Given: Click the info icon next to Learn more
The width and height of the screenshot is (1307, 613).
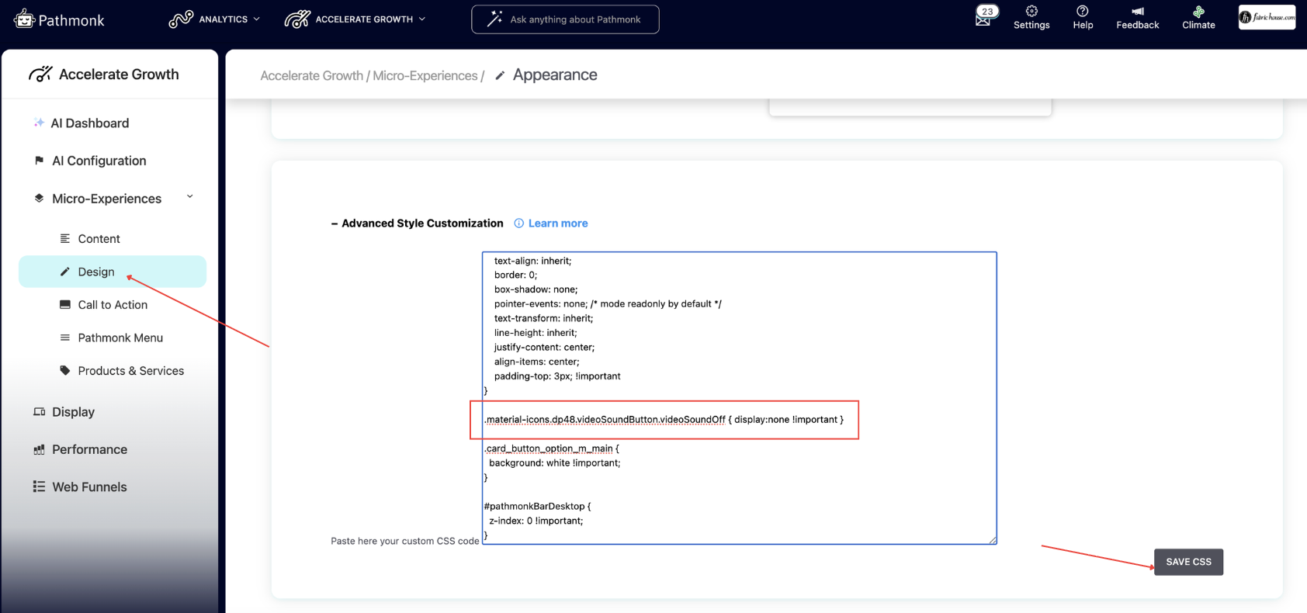Looking at the screenshot, I should point(519,223).
